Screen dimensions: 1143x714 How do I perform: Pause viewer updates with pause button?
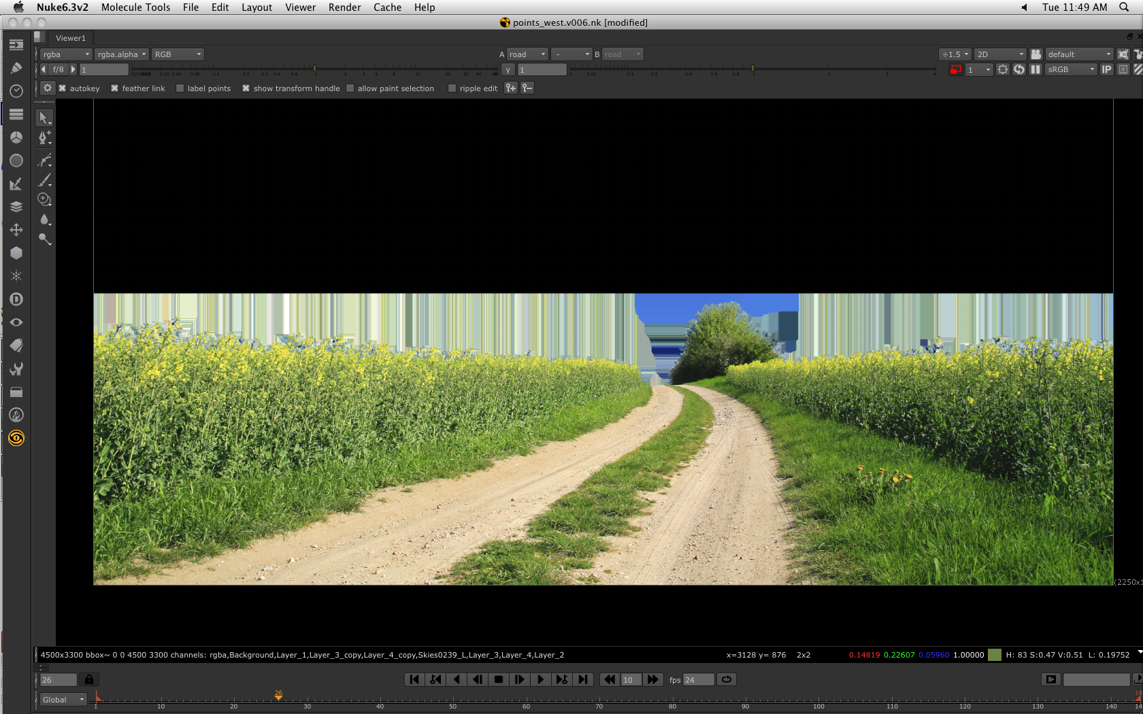(1036, 69)
